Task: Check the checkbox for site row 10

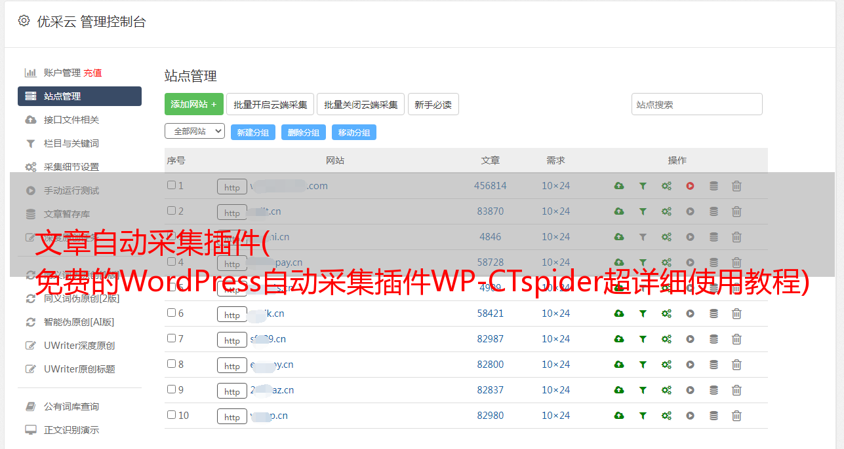Action: [171, 415]
